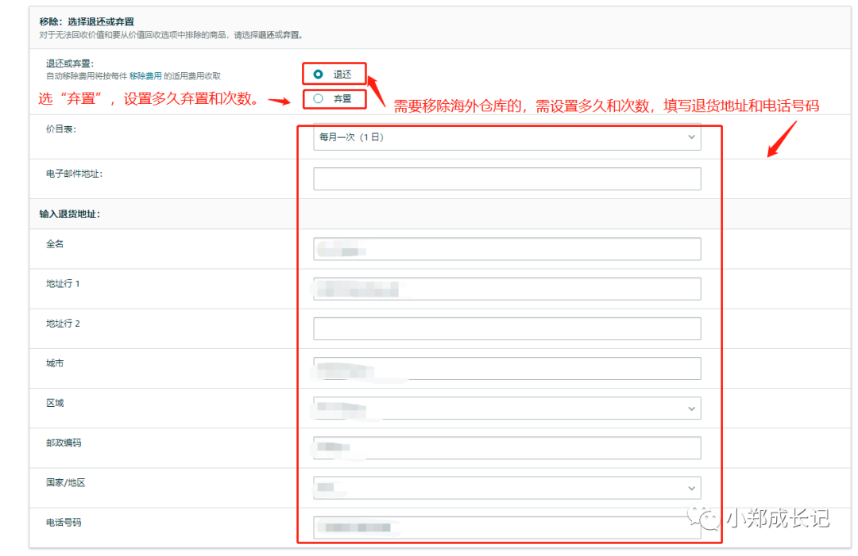The height and width of the screenshot is (556, 858).
Task: Click the 电子邮件地址 label
Action: pyautogui.click(x=74, y=174)
